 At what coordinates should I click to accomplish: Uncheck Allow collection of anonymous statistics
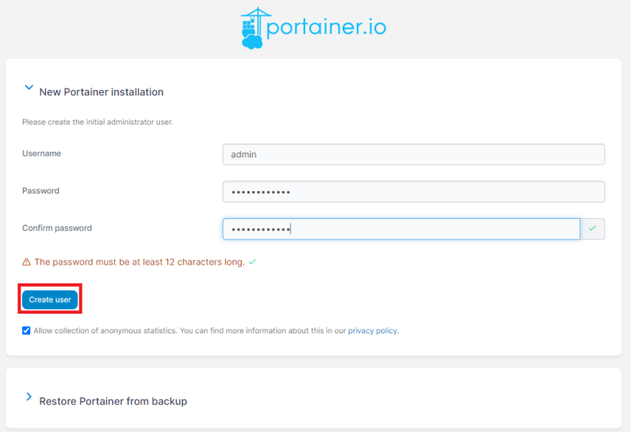coord(26,331)
